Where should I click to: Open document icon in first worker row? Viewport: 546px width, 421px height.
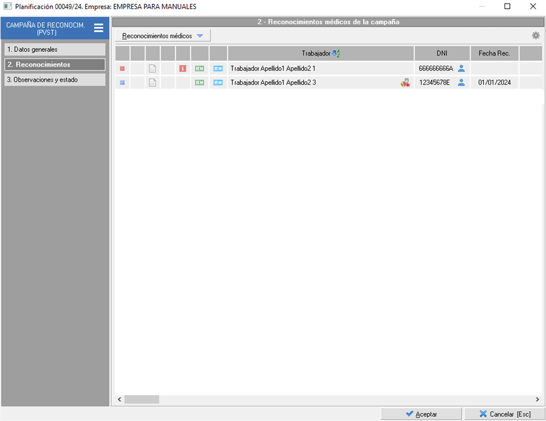tap(152, 68)
